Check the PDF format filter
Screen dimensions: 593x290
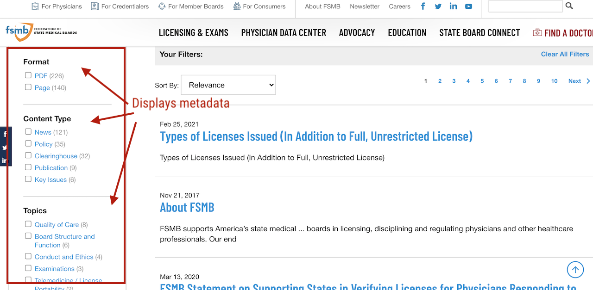pos(28,75)
